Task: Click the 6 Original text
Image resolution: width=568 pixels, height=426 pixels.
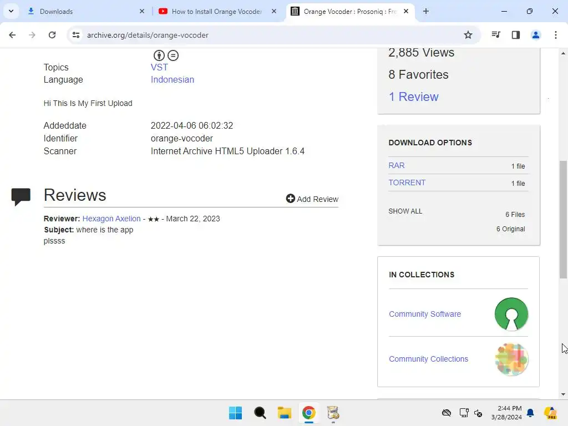Action: (510, 229)
